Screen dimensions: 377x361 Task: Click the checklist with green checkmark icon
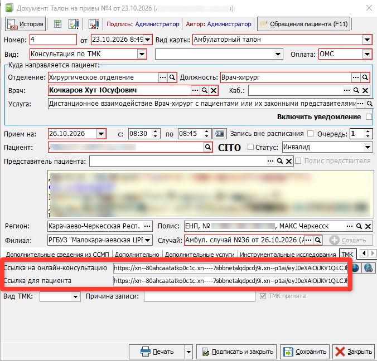point(73,24)
